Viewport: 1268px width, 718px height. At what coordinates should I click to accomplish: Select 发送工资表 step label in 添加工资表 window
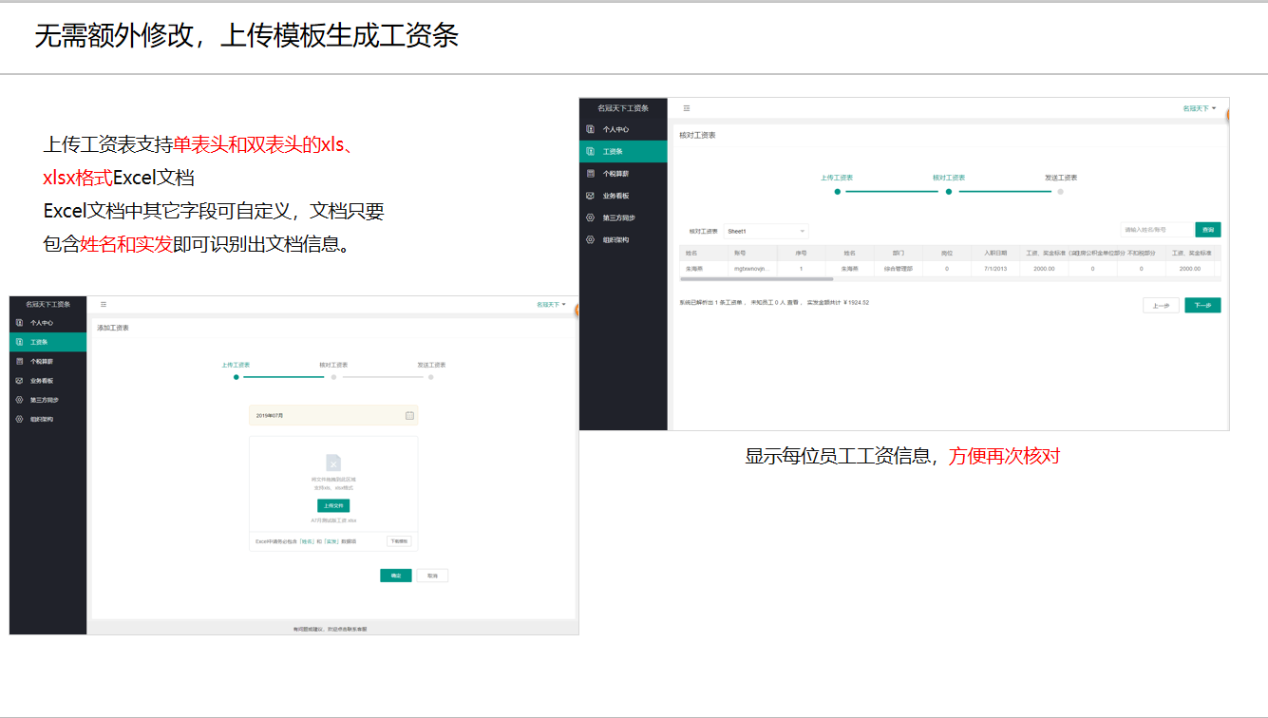431,365
